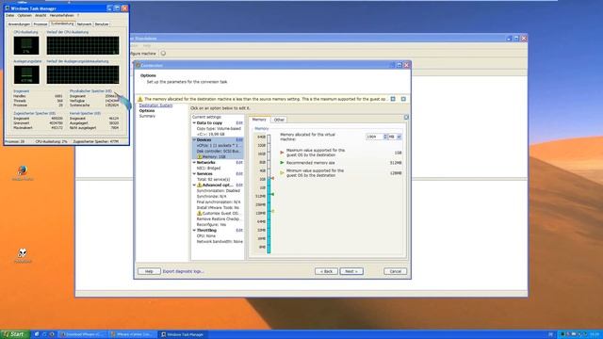Click the Cancel button

396,271
